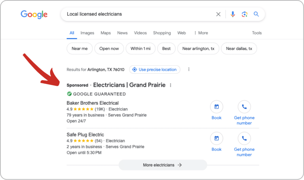Switch to the Maps tab

pyautogui.click(x=106, y=33)
